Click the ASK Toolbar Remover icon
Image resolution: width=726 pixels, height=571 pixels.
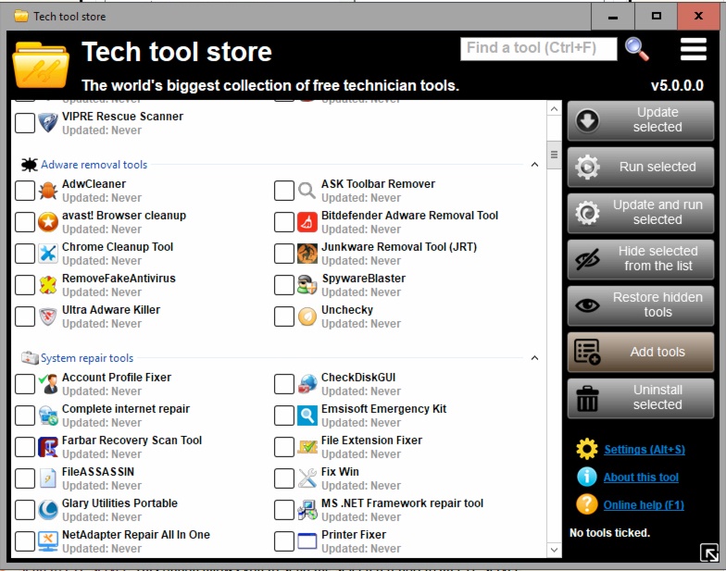tap(307, 191)
